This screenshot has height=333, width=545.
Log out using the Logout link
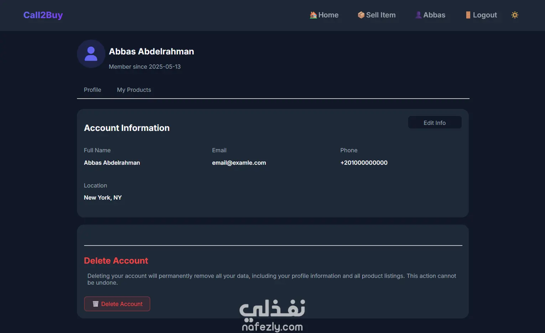485,15
